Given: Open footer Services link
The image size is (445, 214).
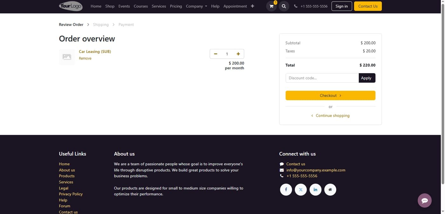Looking at the screenshot, I should 66,182.
